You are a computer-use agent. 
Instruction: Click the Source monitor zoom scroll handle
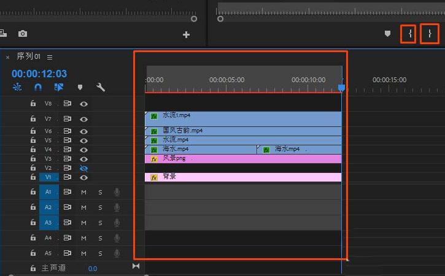click(194, 19)
